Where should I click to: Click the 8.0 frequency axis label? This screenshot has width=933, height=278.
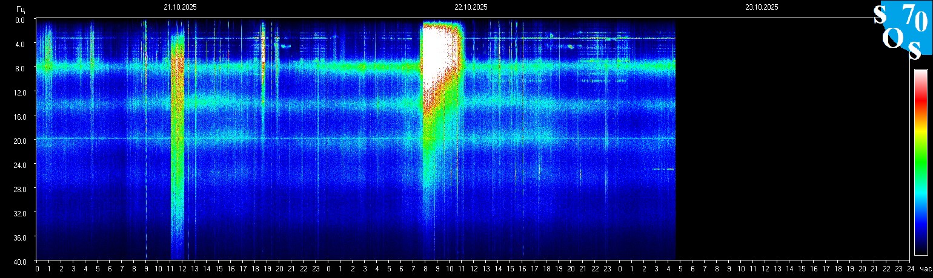19,68
